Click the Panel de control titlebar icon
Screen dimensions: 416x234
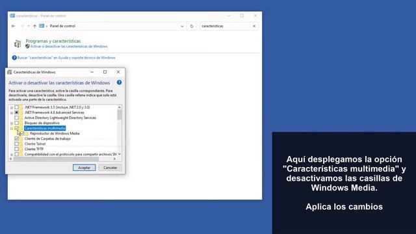pyautogui.click(x=12, y=16)
